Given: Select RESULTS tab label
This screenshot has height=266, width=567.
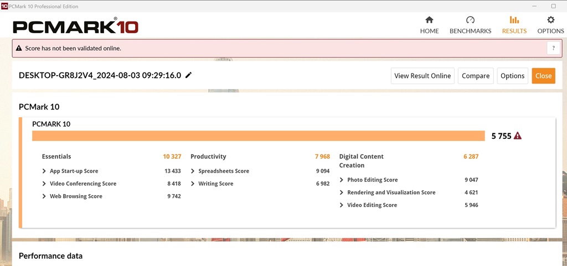Looking at the screenshot, I should coord(514,31).
